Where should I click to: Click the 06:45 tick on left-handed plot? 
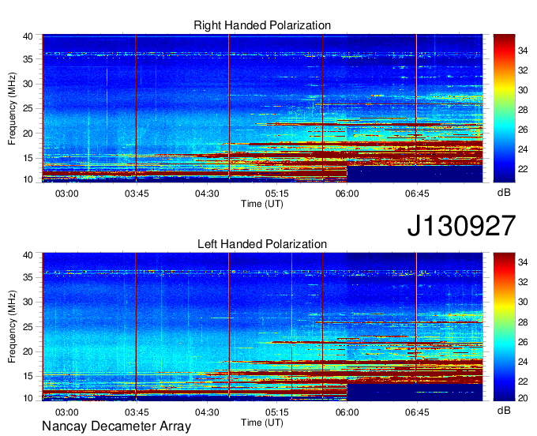click(x=417, y=412)
